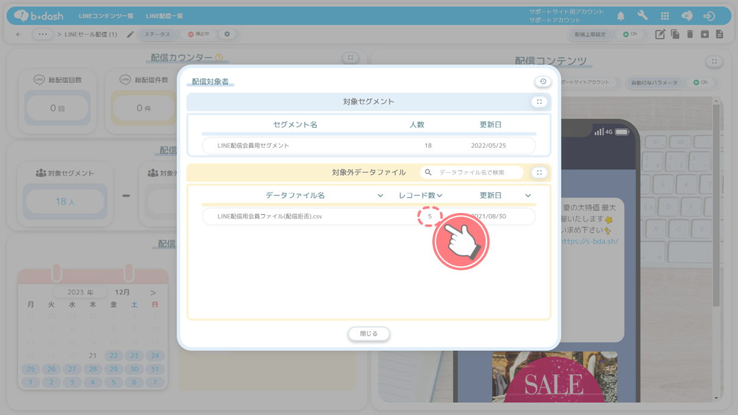Select calendar date 31
Screen dimensions: 738x415
pos(155,369)
